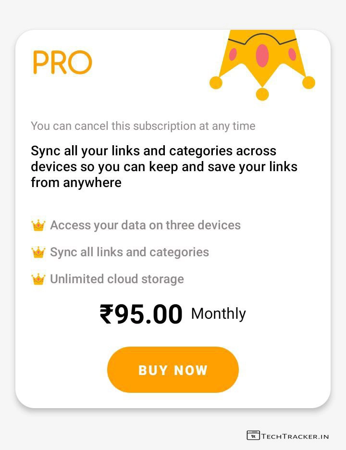The height and width of the screenshot is (450, 346).
Task: Click the crown icon beside Sync all links
Action: (x=38, y=252)
